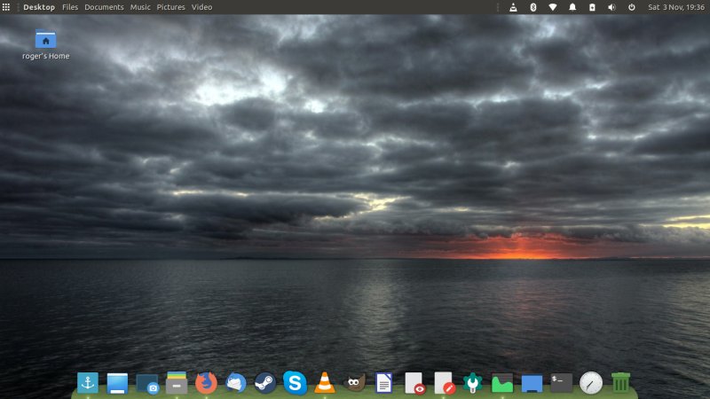The image size is (710, 399).
Task: Open VLC media player in dock
Action: tap(325, 383)
